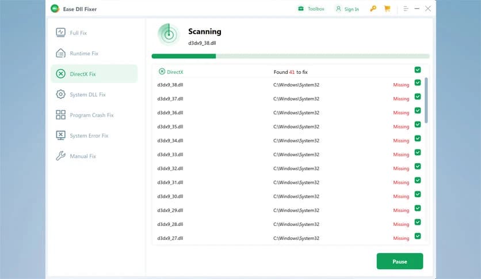Image resolution: width=481 pixels, height=279 pixels.
Task: Minimize the Ease Dll Fixer window
Action: tap(417, 9)
